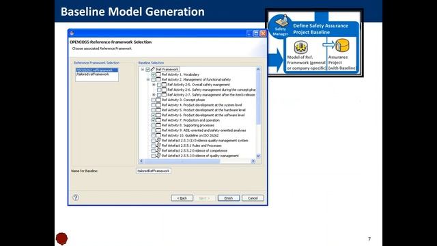The image size is (437, 246).
Task: Click the Name for Baseline text field
Action: click(154, 171)
